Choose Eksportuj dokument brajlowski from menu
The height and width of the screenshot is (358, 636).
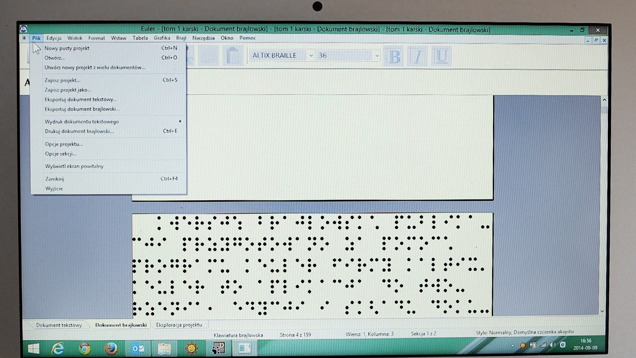tap(82, 109)
